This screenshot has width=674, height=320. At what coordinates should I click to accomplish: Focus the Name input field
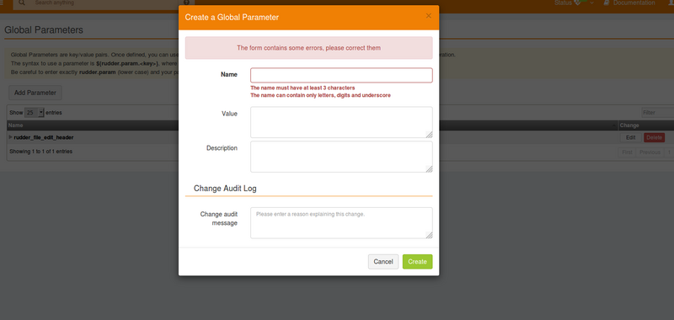pos(341,75)
